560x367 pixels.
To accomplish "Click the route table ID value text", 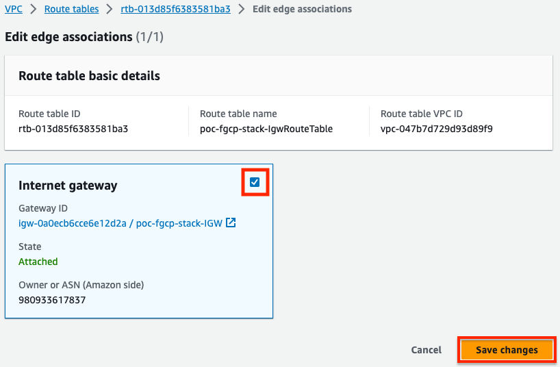I will (x=73, y=129).
